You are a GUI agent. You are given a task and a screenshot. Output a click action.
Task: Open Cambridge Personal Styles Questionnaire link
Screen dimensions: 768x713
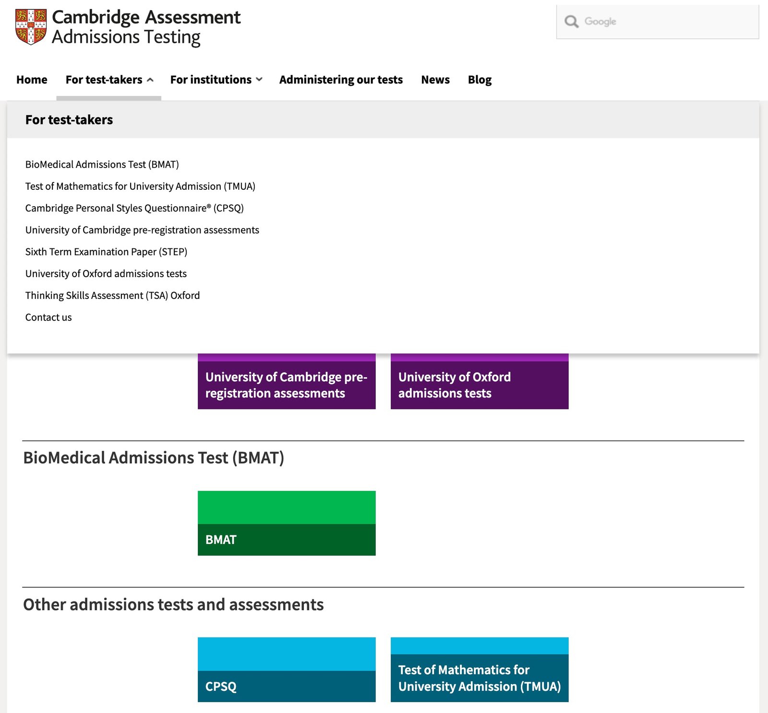[x=134, y=208]
